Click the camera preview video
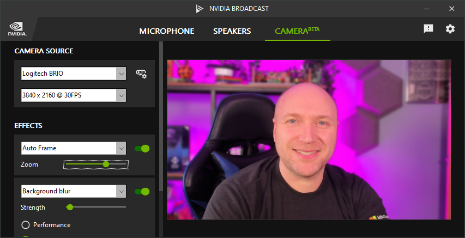 309,139
